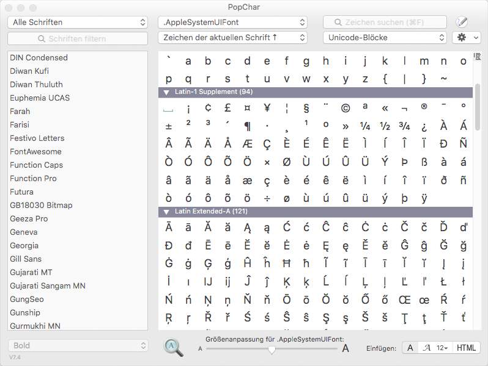Open the Alle Schriften dropdown
The width and height of the screenshot is (488, 366).
(78, 23)
